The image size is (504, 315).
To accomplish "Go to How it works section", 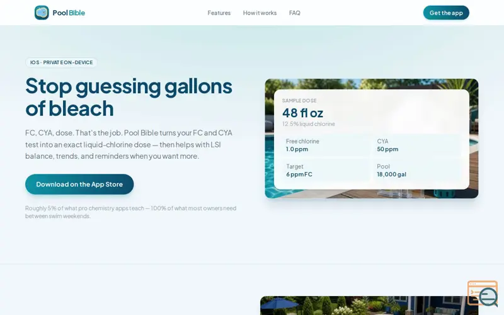I will click(260, 13).
